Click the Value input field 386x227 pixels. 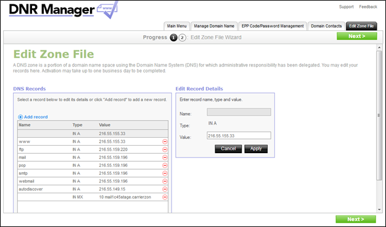tap(239, 135)
